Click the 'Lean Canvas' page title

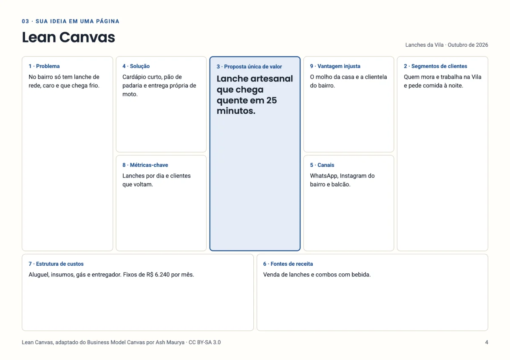[x=68, y=37]
